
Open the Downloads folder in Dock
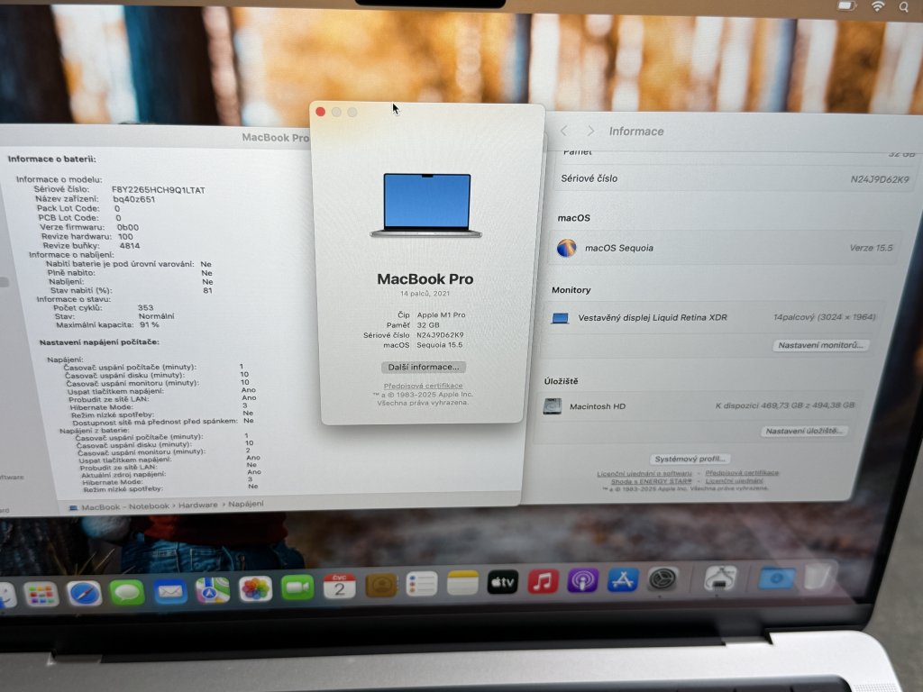click(776, 578)
